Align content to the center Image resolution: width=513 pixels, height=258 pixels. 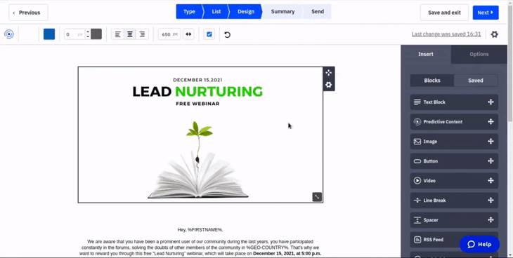[130, 34]
